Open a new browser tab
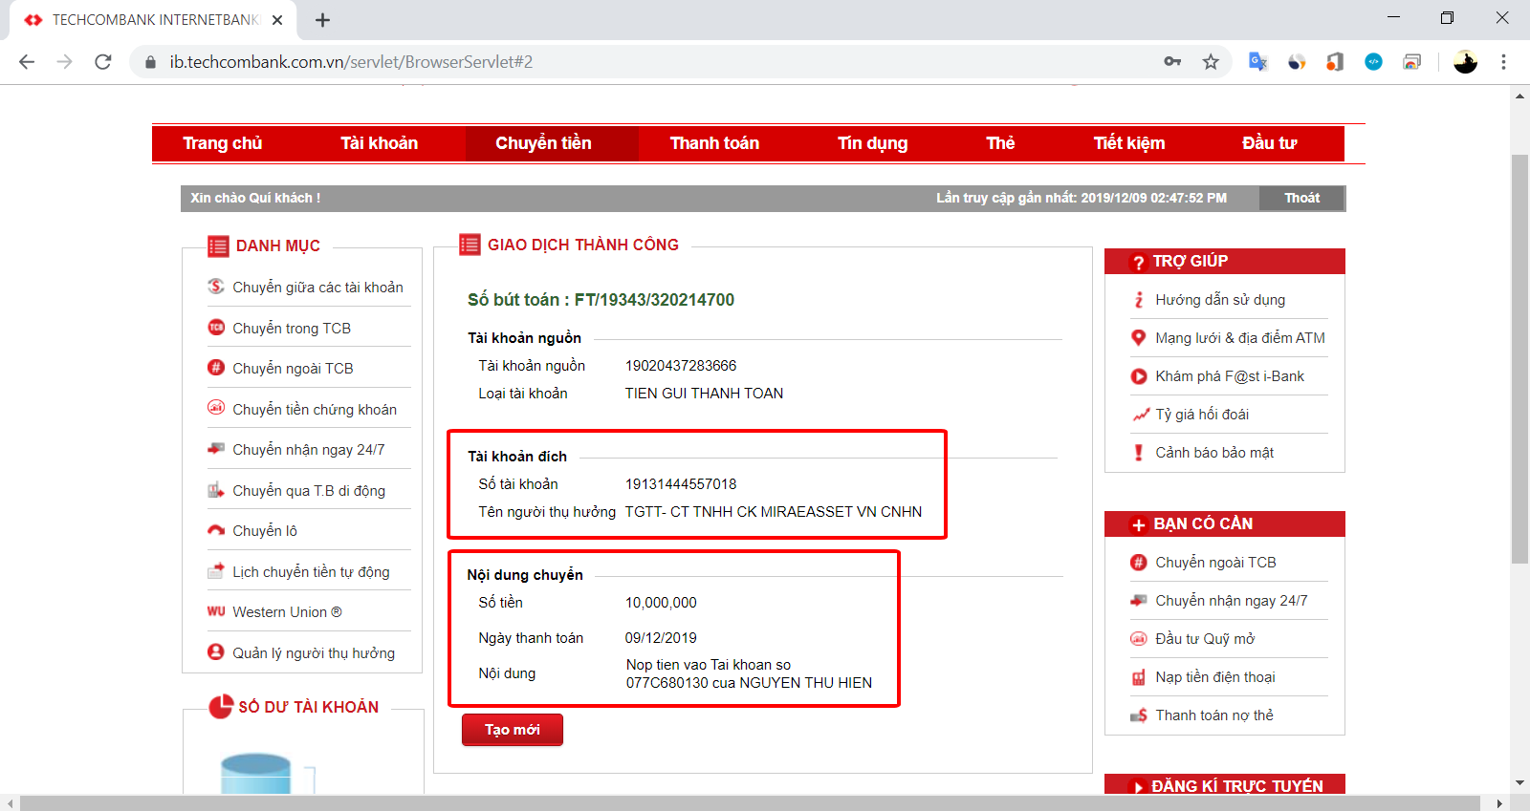This screenshot has height=811, width=1530. (323, 20)
